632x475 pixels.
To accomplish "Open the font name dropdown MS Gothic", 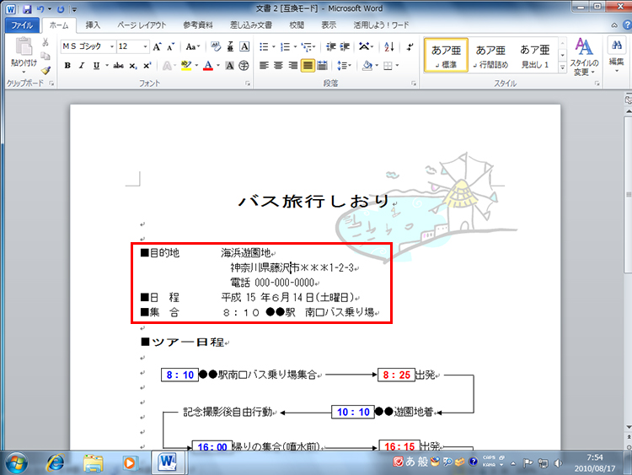I will (112, 46).
